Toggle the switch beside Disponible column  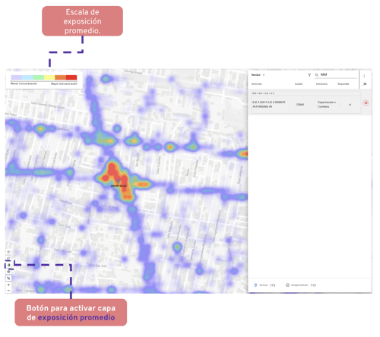(x=365, y=84)
